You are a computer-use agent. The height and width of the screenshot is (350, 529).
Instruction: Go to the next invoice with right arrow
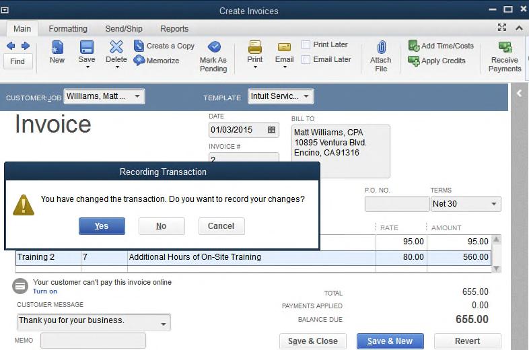point(26,46)
